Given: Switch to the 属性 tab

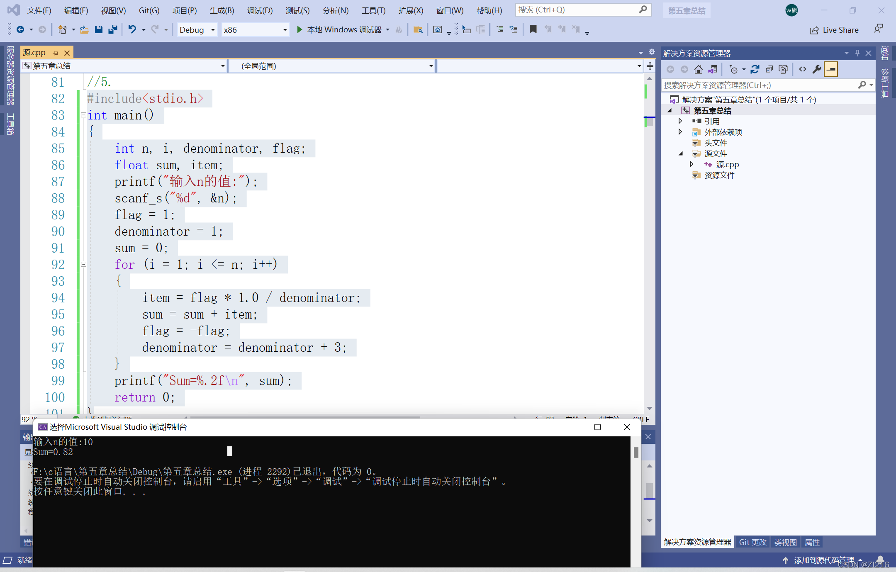Looking at the screenshot, I should click(x=812, y=542).
